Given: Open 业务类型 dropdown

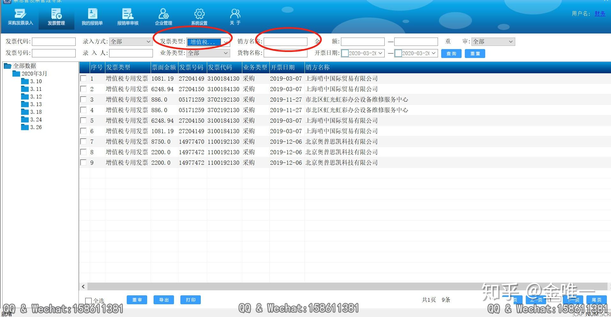Looking at the screenshot, I should click(208, 53).
